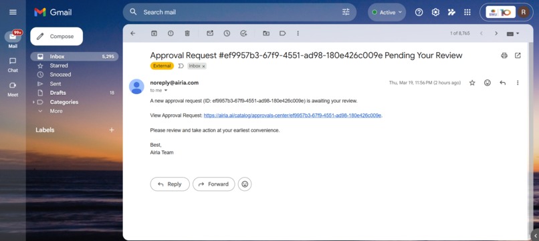
Task: Click the Reply button below the message
Action: click(170, 184)
